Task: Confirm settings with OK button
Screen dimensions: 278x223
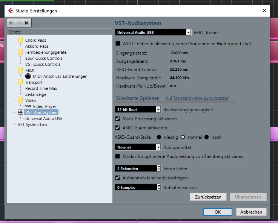Action: [218, 212]
